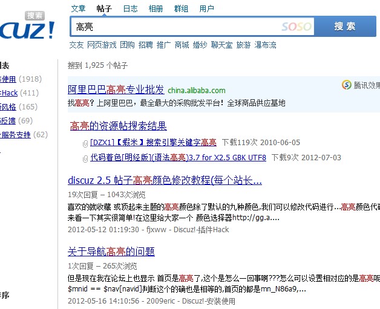
Task: Open the 阿里巴巴高亮专业批发 ad link
Action: tap(116, 90)
